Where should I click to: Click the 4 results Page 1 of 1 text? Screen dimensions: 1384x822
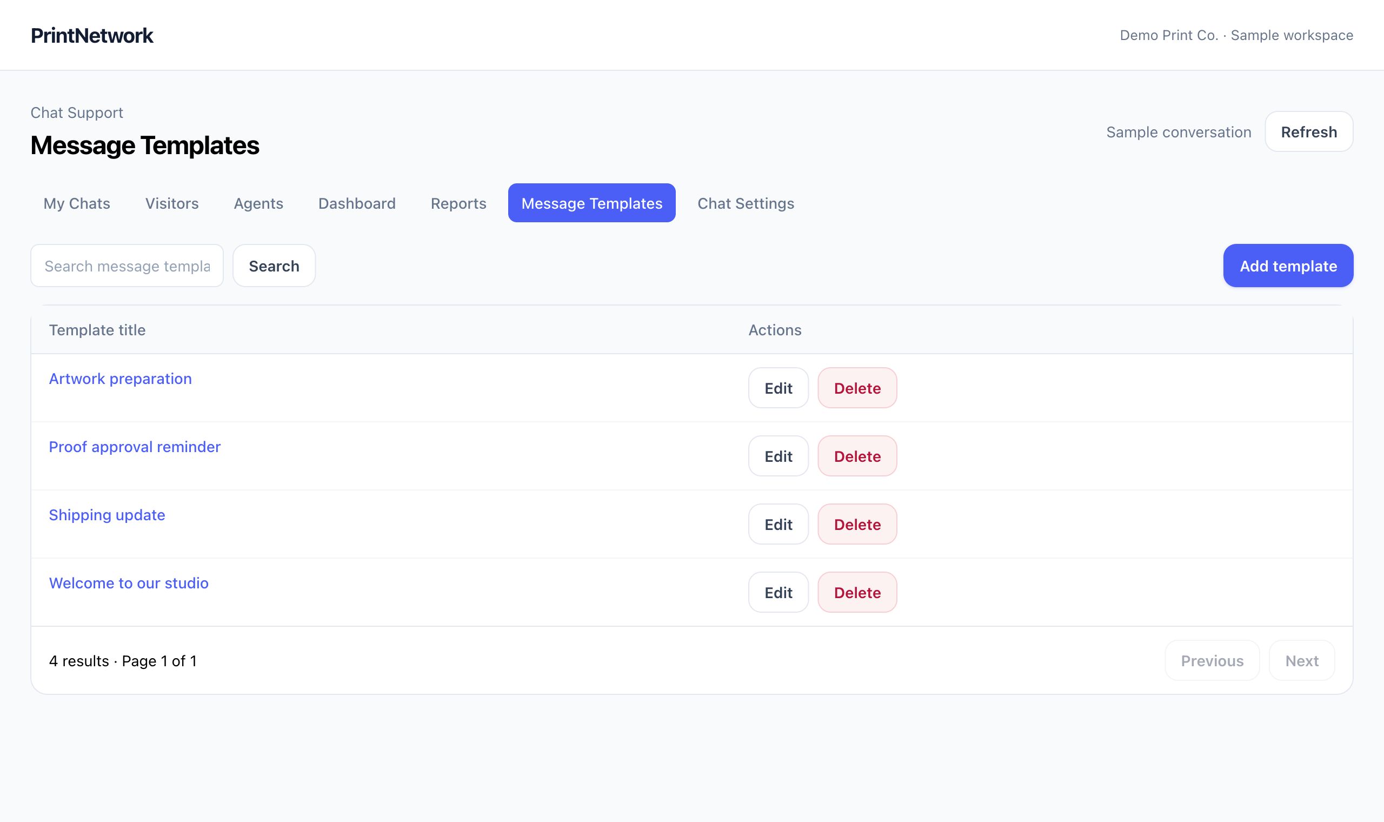tap(123, 661)
